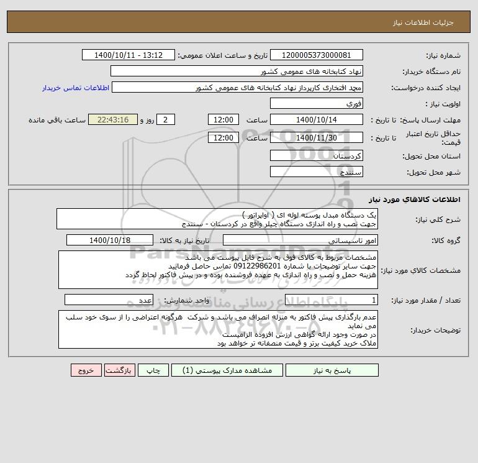Click the response deadline time field next to 1400/10/14
478x463 pixels.
tap(223, 120)
